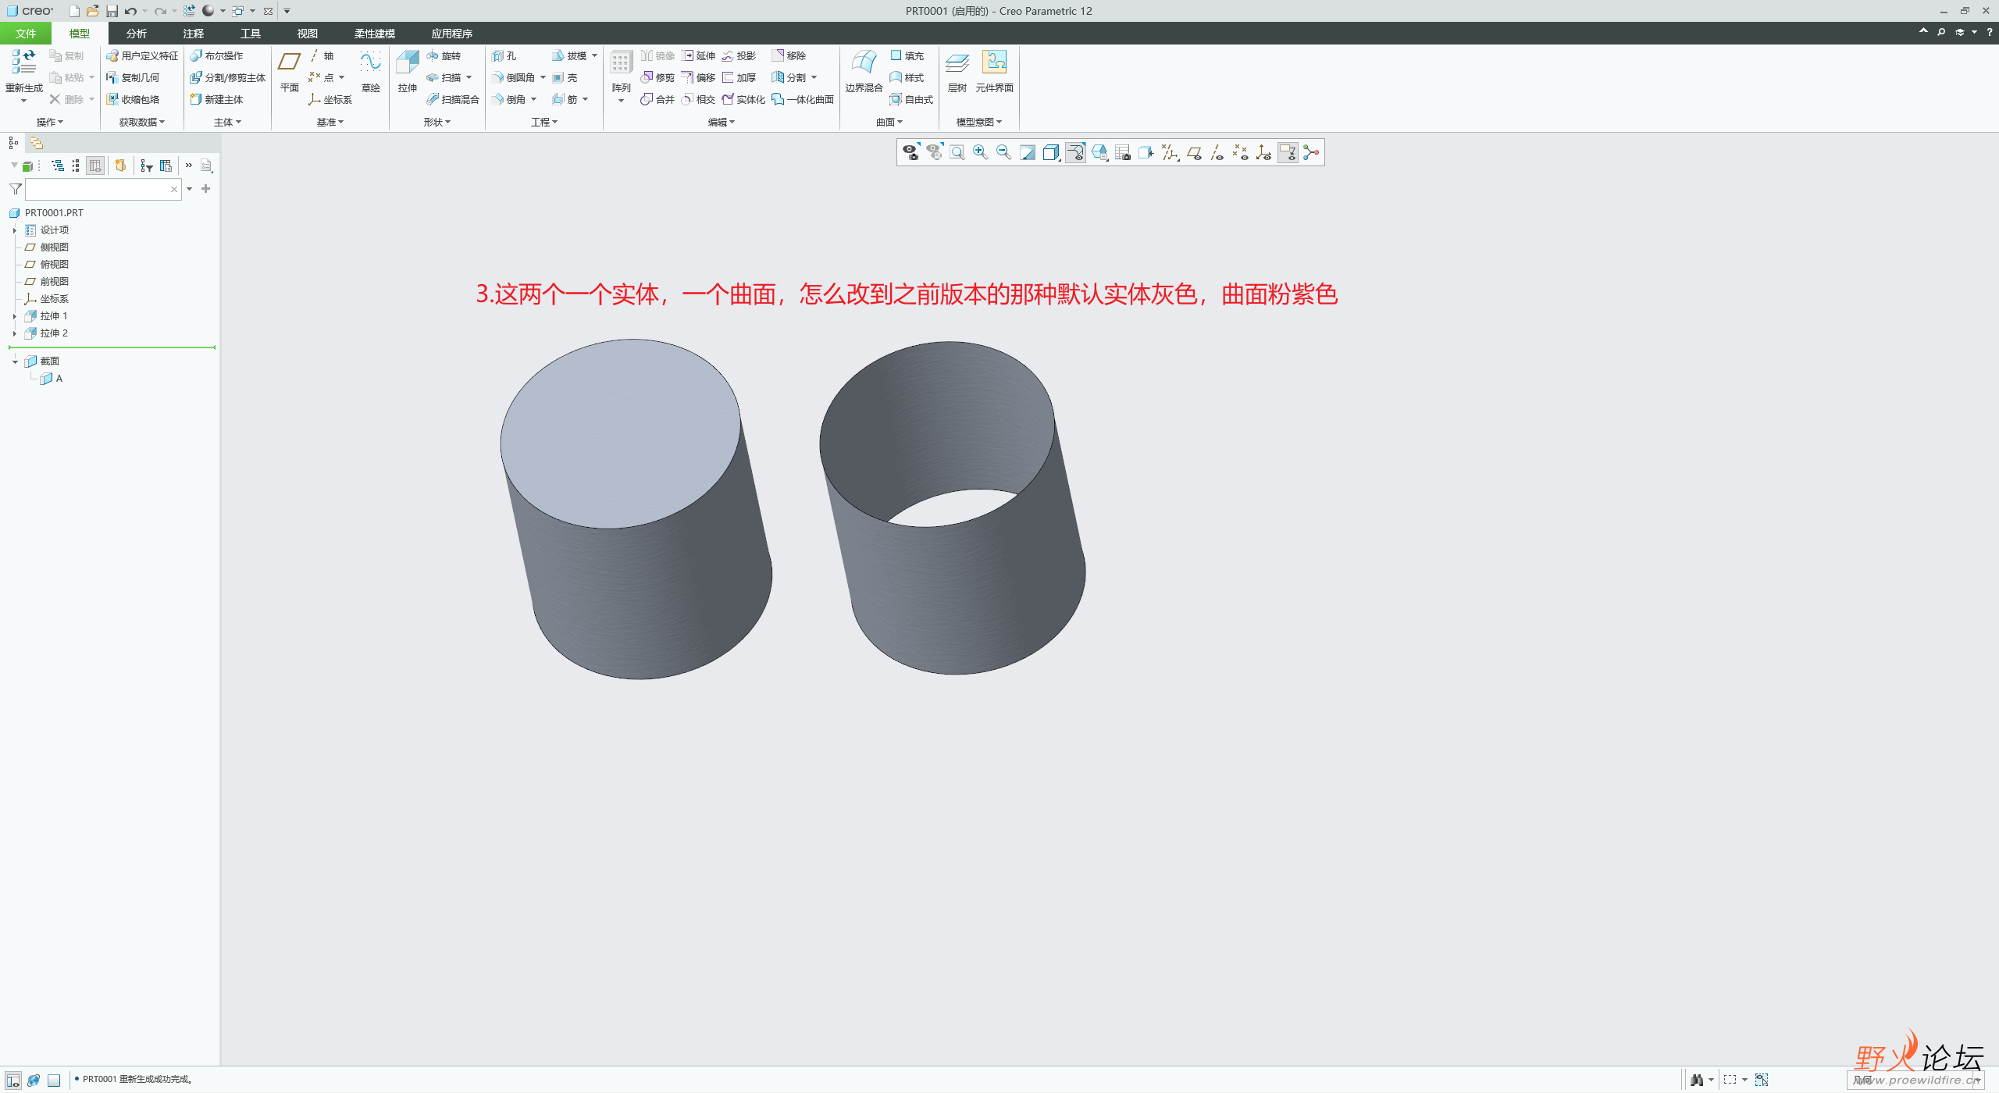Switch to the 分析 tab

[137, 33]
